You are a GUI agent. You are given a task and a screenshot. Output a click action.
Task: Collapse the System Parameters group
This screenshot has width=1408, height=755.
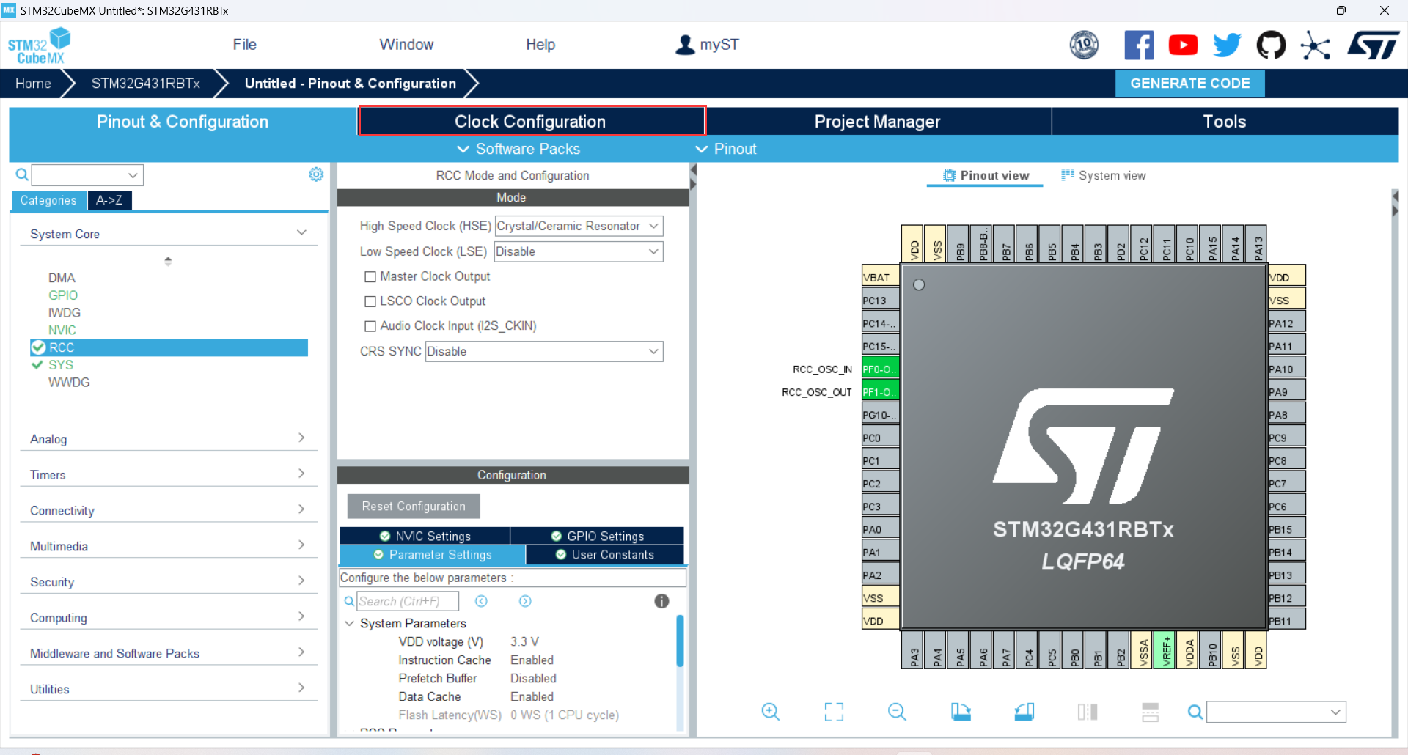[x=350, y=623]
